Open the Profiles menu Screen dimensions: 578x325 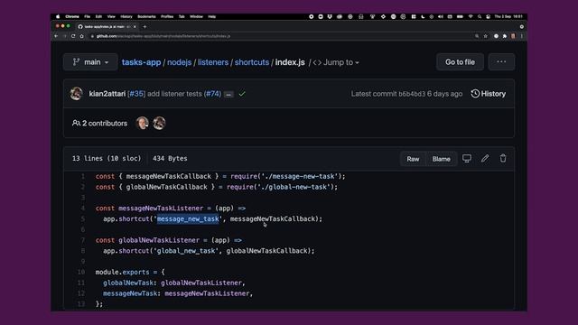pos(167,16)
